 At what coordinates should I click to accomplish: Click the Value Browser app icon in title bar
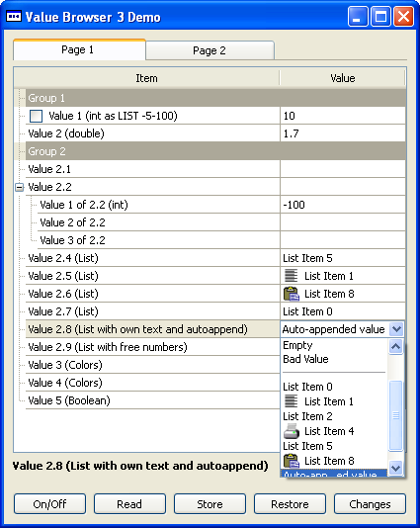coord(14,16)
